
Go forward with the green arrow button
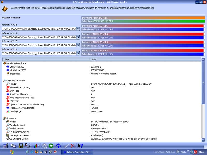[x=51, y=146]
